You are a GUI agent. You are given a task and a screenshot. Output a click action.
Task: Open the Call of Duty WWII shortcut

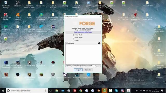[29, 64]
